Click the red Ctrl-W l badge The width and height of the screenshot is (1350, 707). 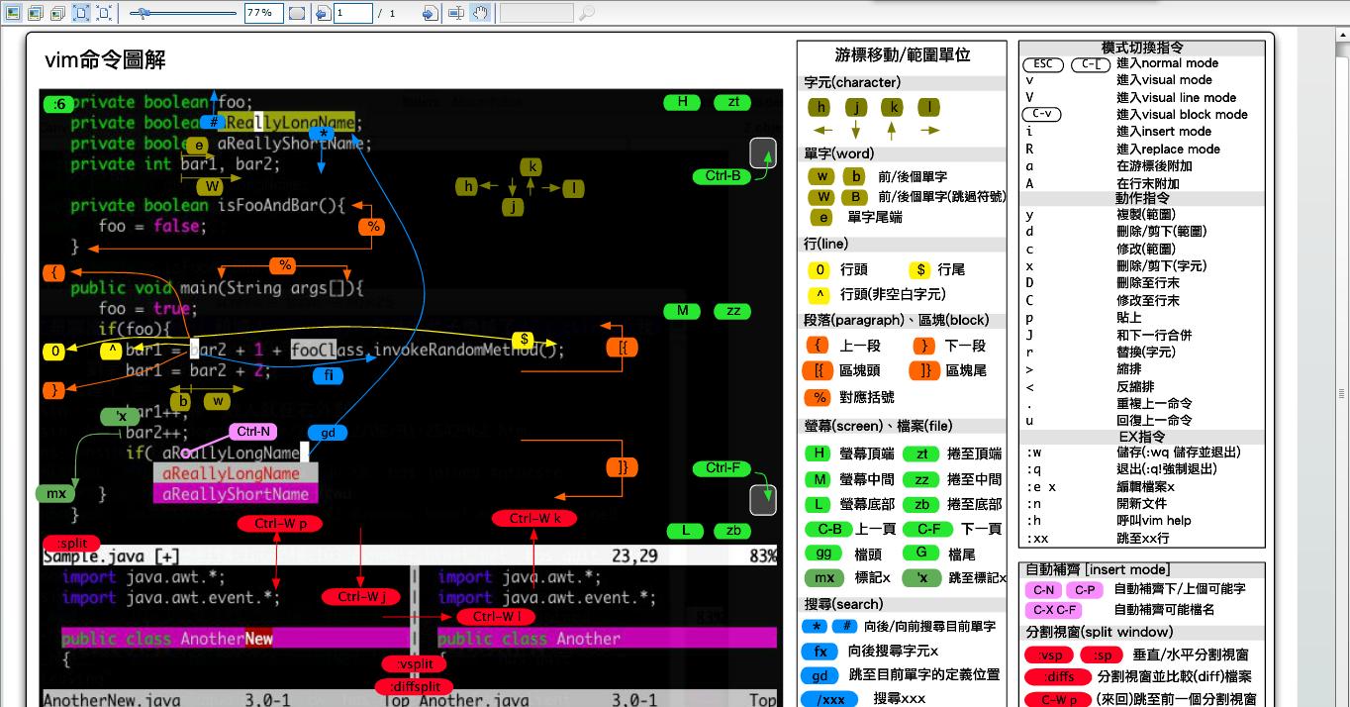[496, 616]
